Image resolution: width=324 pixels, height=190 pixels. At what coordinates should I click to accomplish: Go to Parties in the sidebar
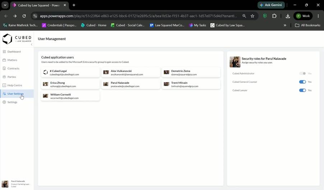point(17,77)
